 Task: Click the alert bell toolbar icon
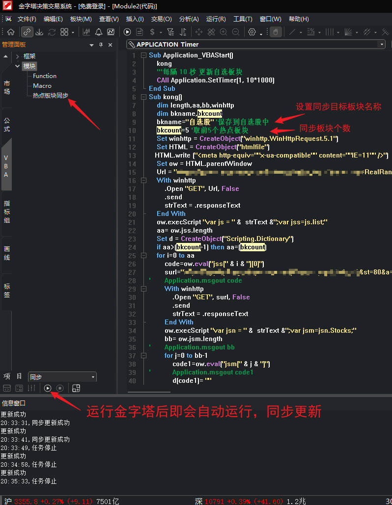(x=99, y=32)
